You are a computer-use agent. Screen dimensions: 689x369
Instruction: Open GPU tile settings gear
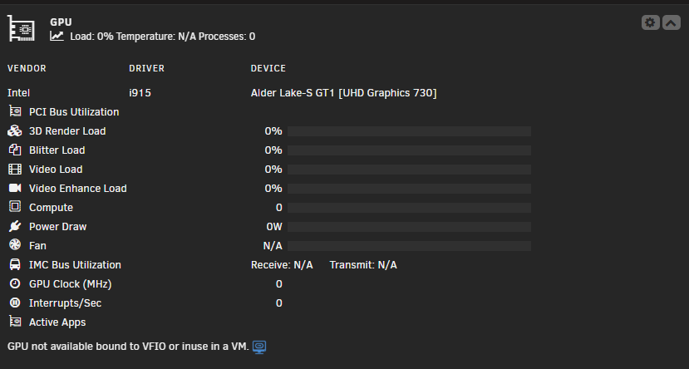[650, 22]
